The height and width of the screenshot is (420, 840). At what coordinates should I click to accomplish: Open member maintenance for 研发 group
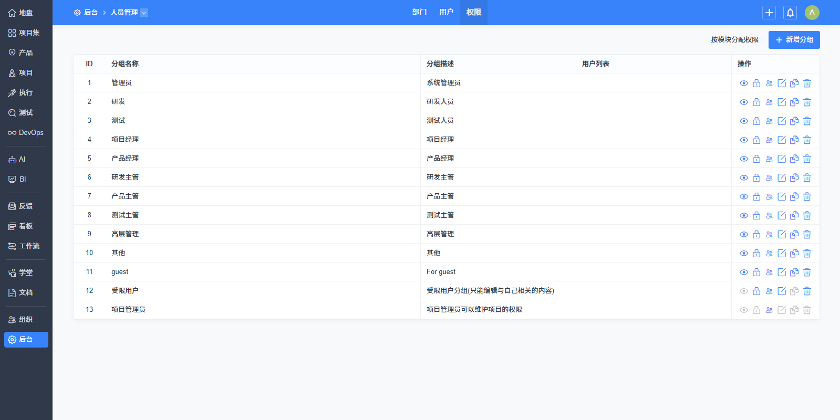coord(769,102)
